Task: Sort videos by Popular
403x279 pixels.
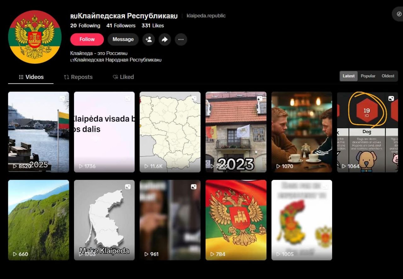Action: point(368,76)
